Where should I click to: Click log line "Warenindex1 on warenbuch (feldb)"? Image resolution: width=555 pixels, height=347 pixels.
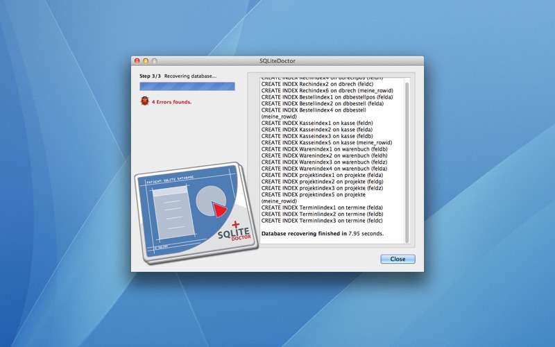[x=324, y=149]
